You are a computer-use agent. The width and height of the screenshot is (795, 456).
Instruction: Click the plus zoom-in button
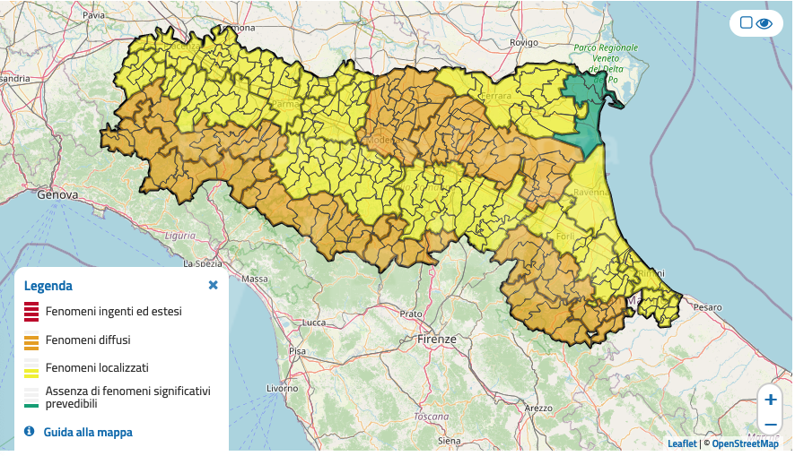[x=770, y=400]
